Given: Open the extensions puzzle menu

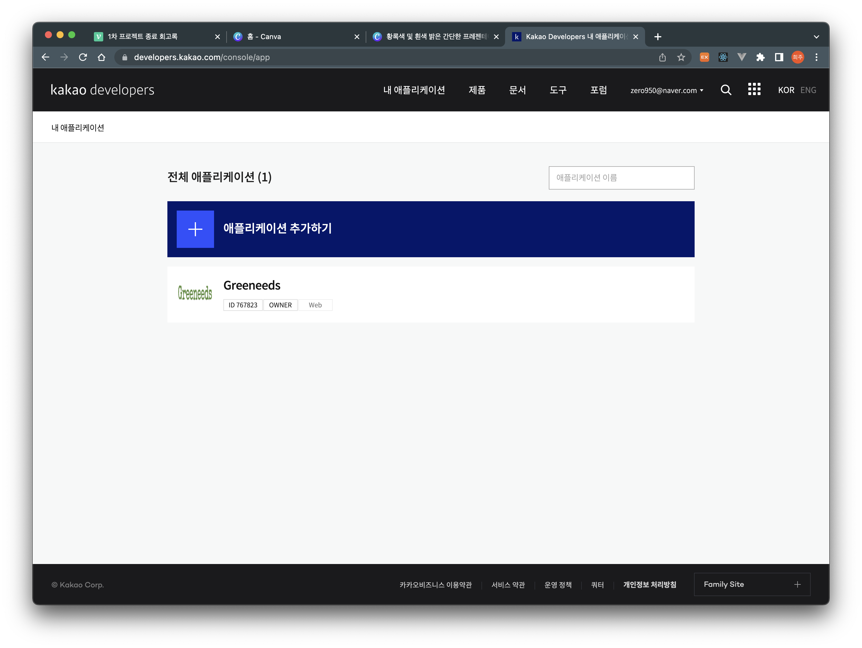Looking at the screenshot, I should 760,57.
